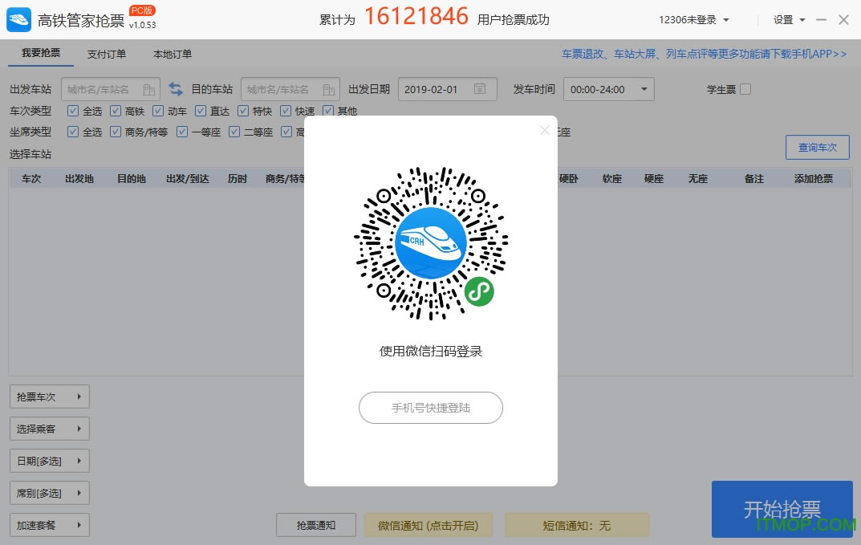Switch to the 本地订单 tab
This screenshot has height=545, width=861.
173,54
